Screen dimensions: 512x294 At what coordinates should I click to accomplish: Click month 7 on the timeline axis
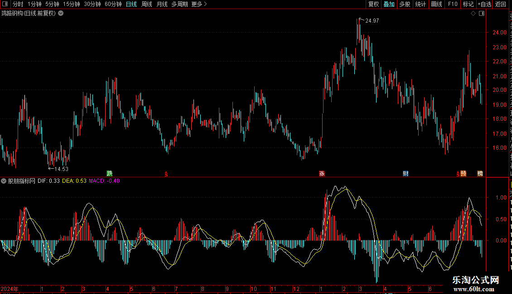176,289
